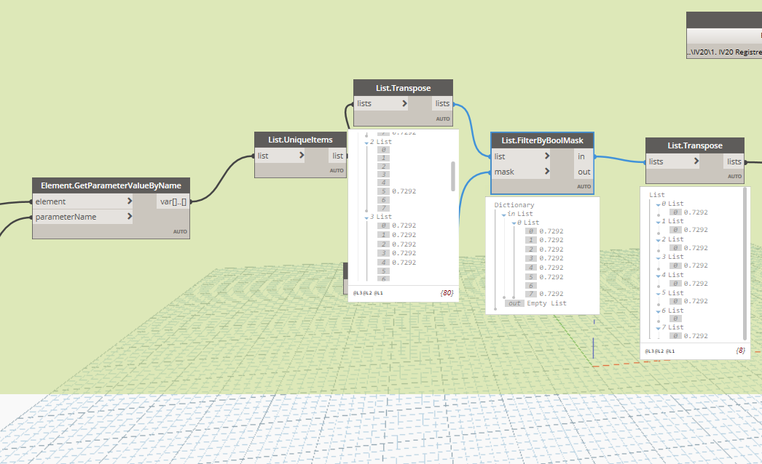Select the middle List.Transpose node header

pyautogui.click(x=404, y=88)
